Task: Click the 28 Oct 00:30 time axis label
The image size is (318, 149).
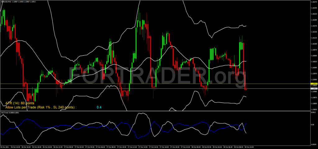Action: tap(196, 147)
